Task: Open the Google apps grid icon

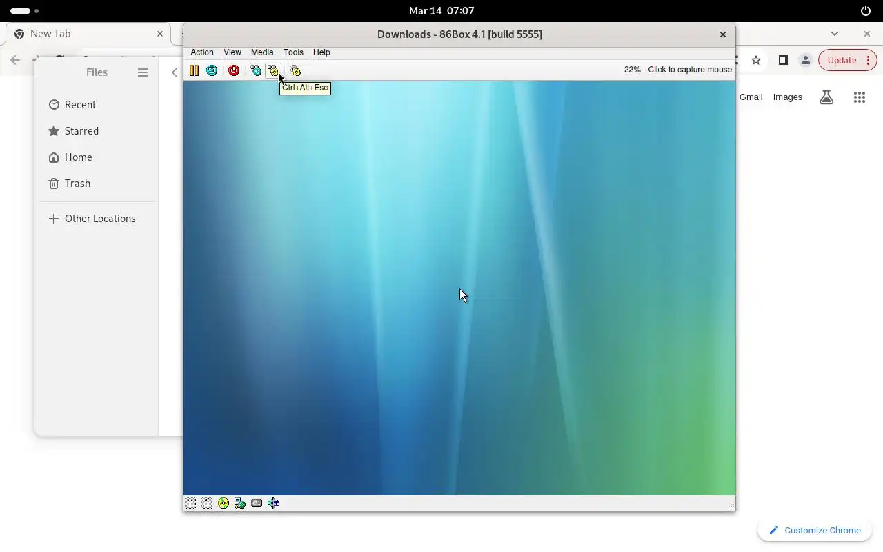Action: click(x=860, y=97)
